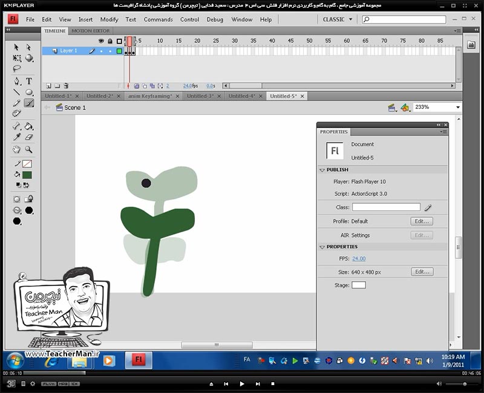Select the Hand tool

point(17,149)
